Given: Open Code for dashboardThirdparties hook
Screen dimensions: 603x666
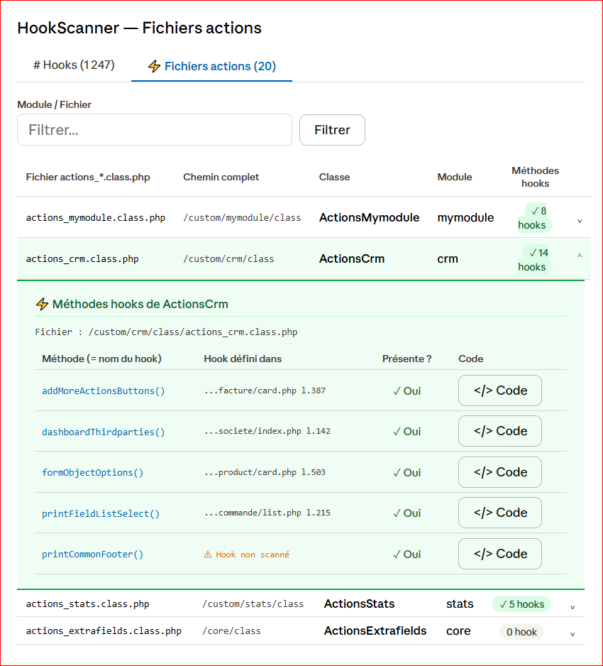Looking at the screenshot, I should pyautogui.click(x=499, y=431).
